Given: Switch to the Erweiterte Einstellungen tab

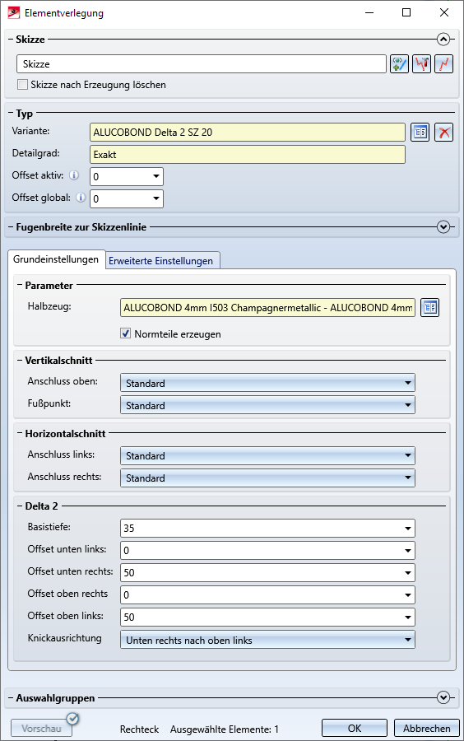Looking at the screenshot, I should point(161,261).
